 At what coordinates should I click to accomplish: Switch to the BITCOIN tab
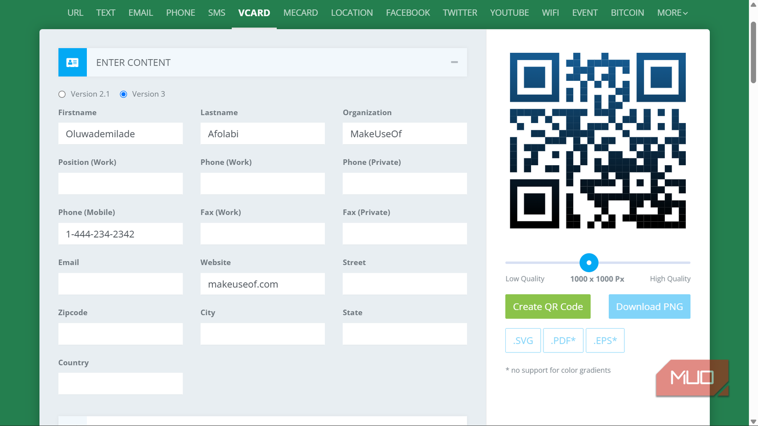pos(627,13)
